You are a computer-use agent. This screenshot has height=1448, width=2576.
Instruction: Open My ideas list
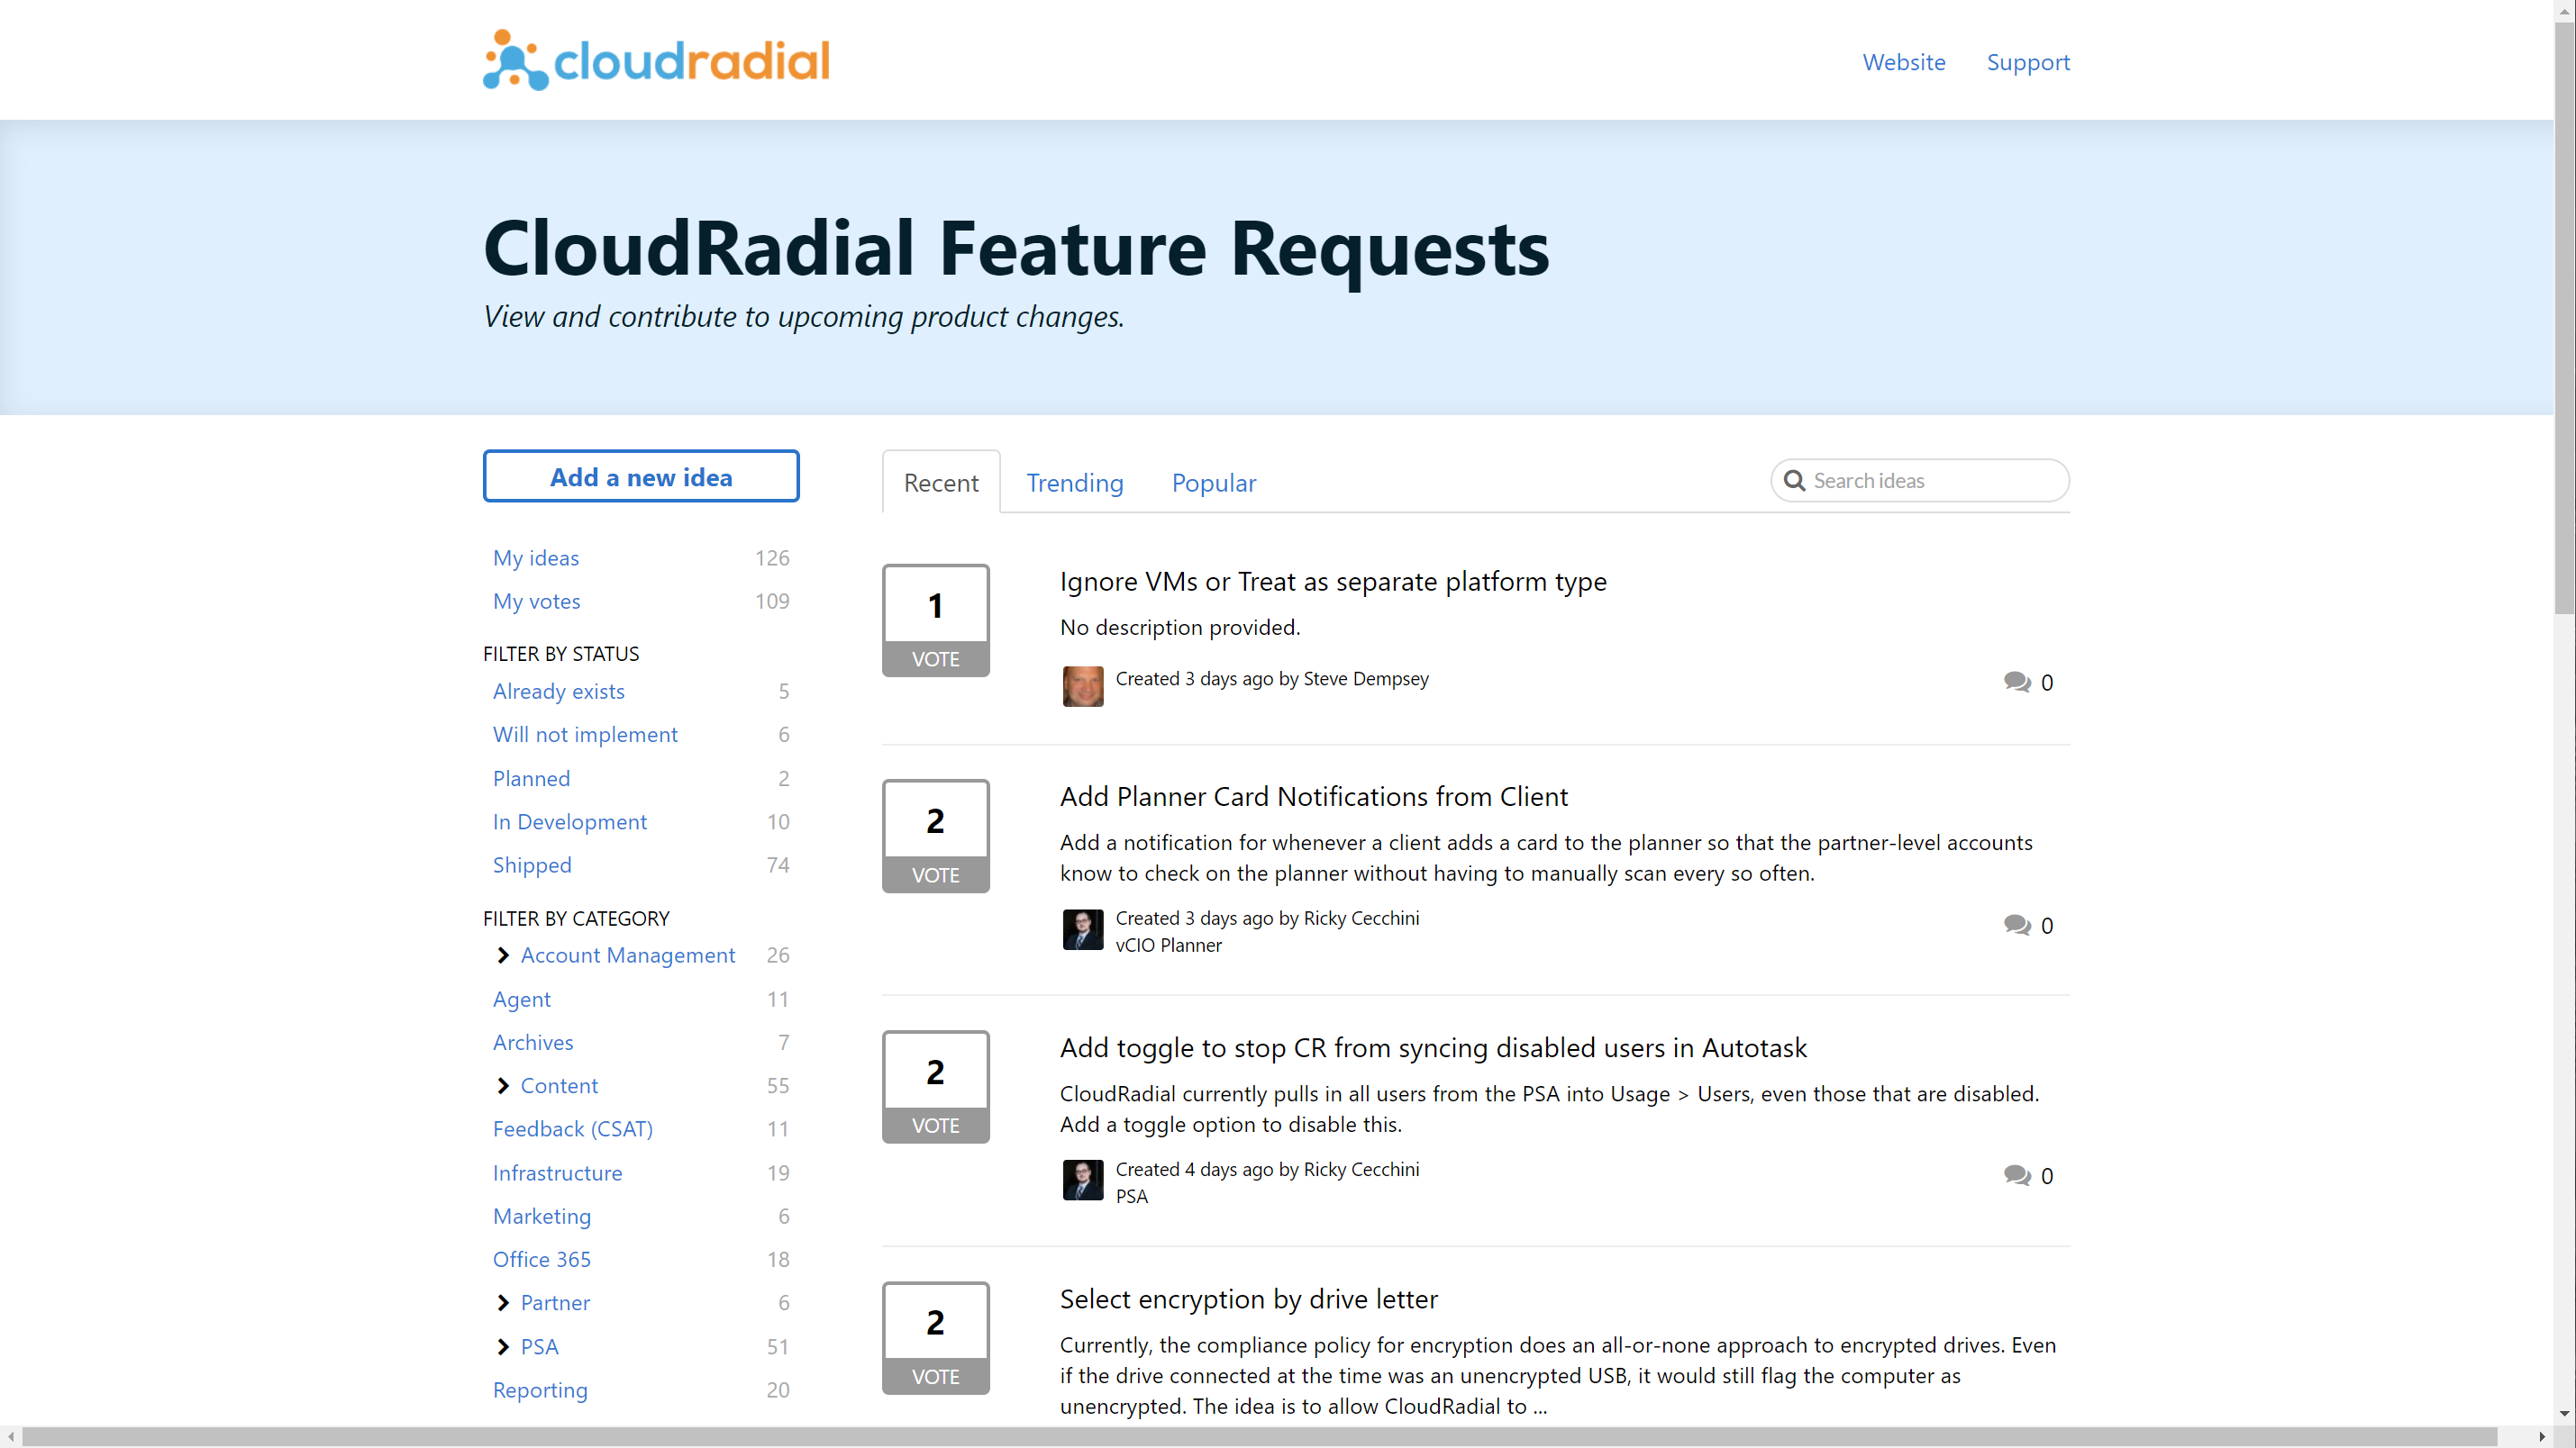click(536, 557)
